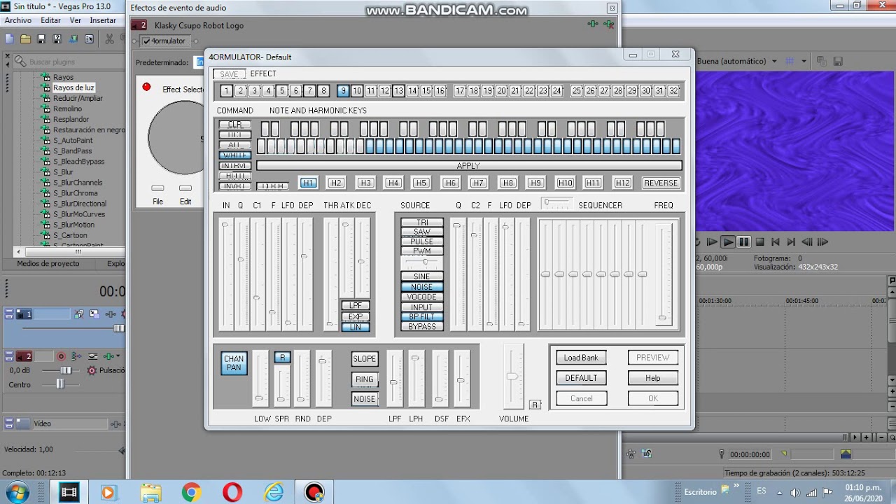
Task: Toggle harmonic H1 button
Action: coord(308,183)
